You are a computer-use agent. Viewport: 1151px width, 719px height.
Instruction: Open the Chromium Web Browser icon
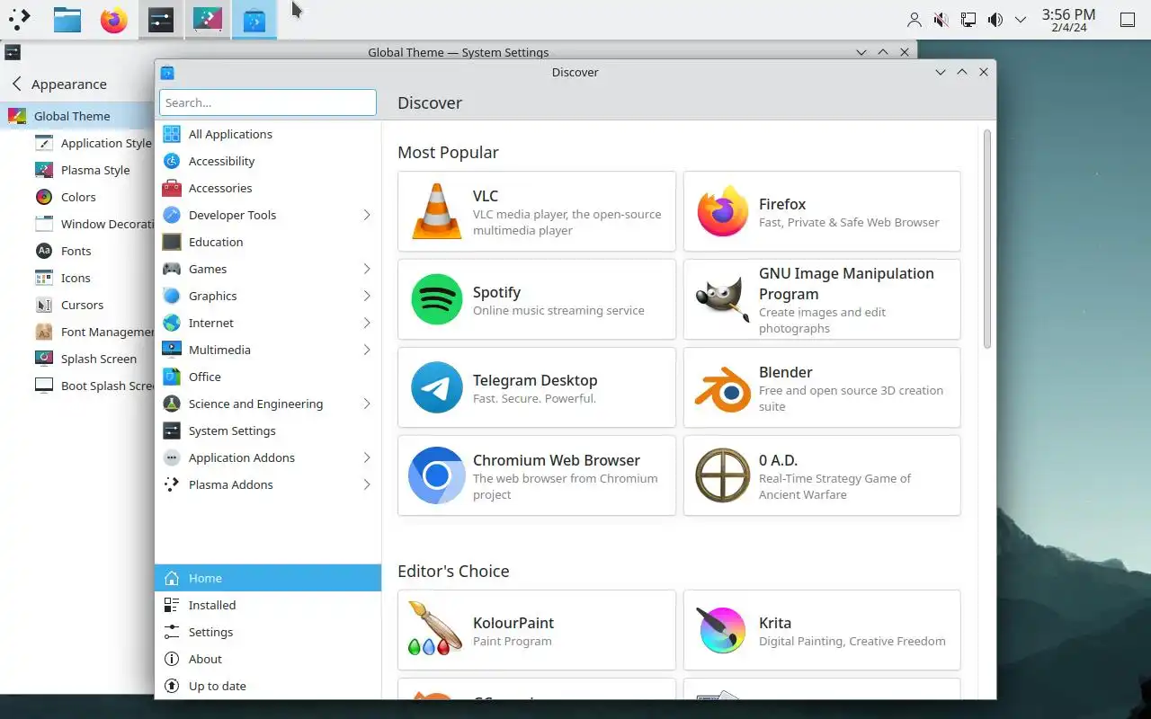pyautogui.click(x=436, y=475)
